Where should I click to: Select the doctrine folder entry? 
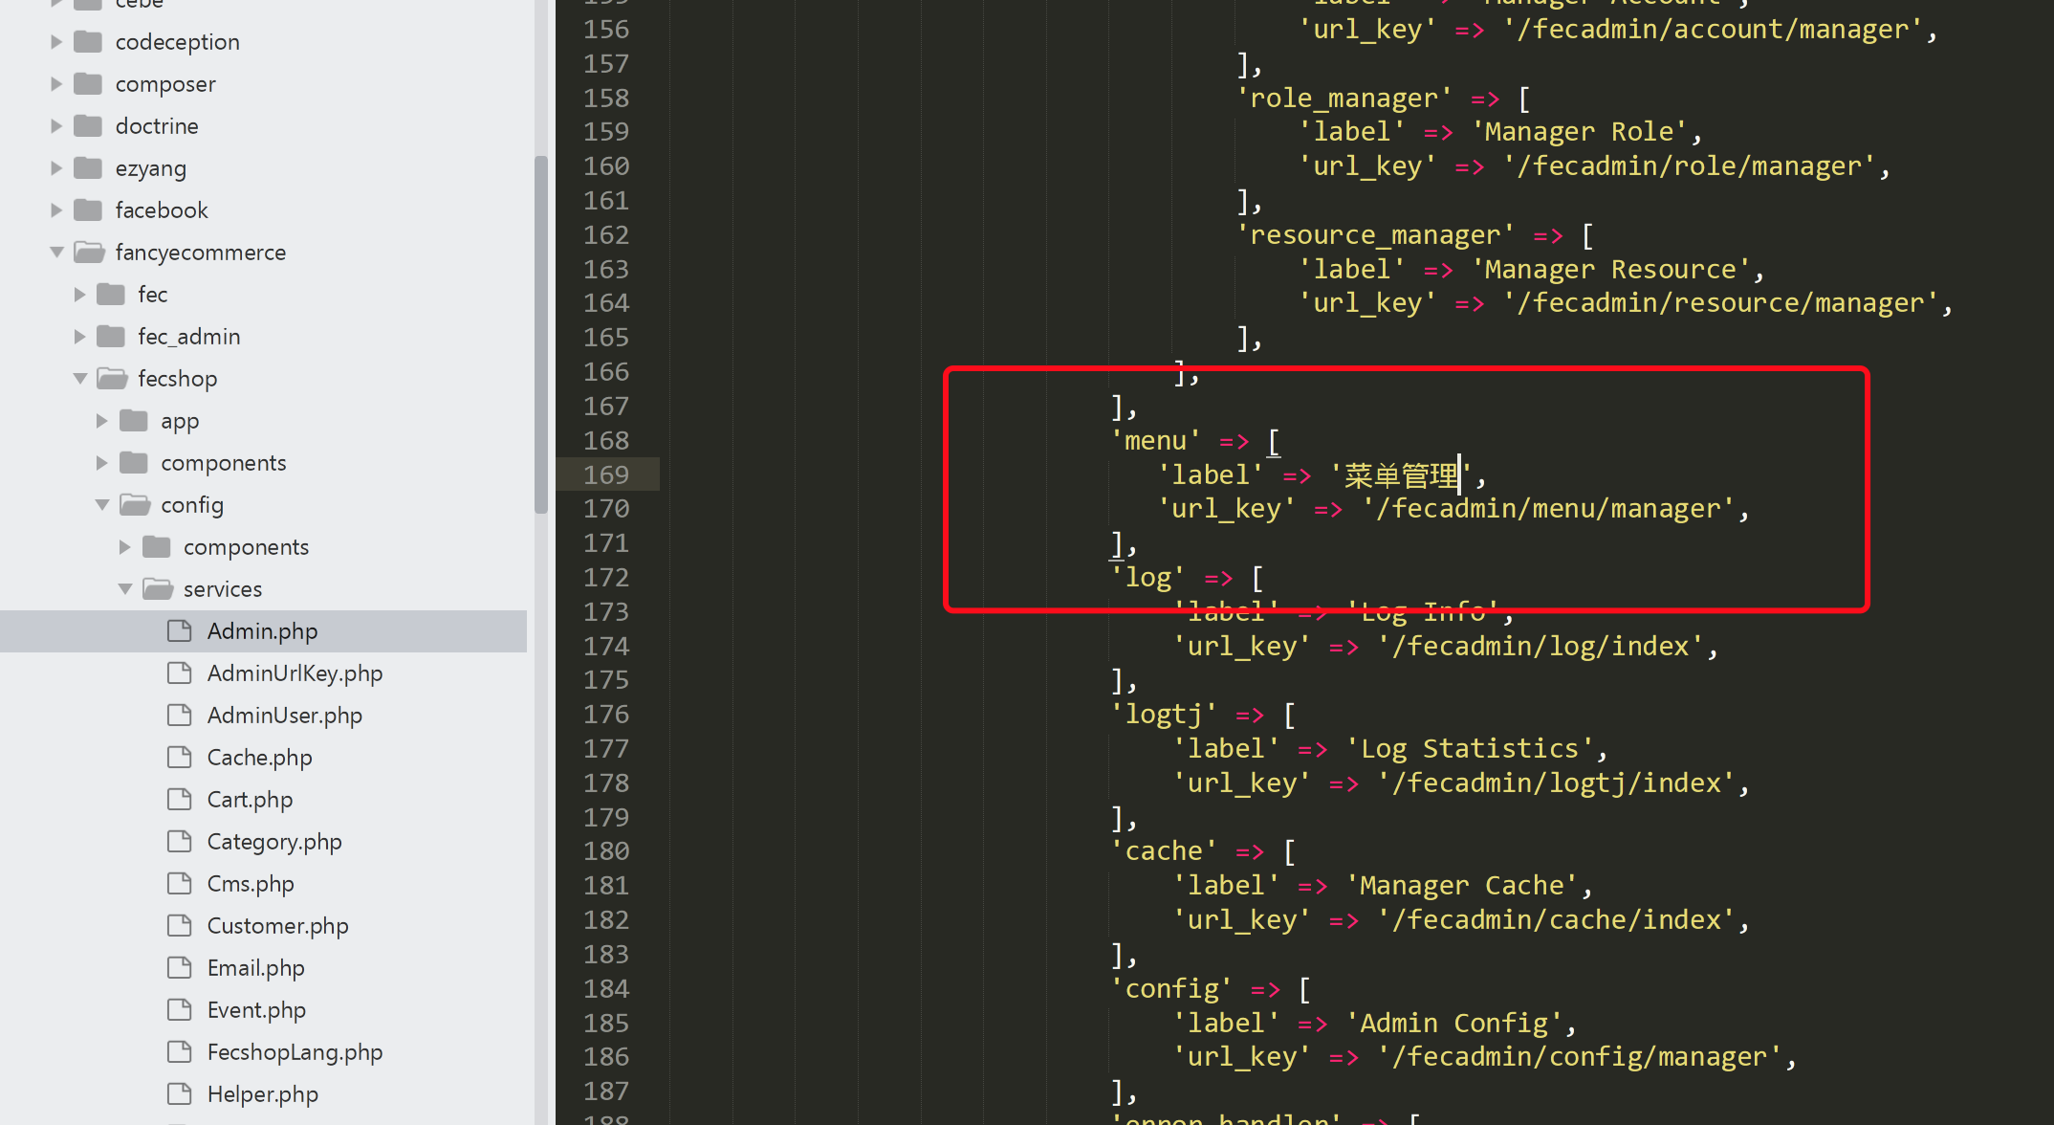157,126
